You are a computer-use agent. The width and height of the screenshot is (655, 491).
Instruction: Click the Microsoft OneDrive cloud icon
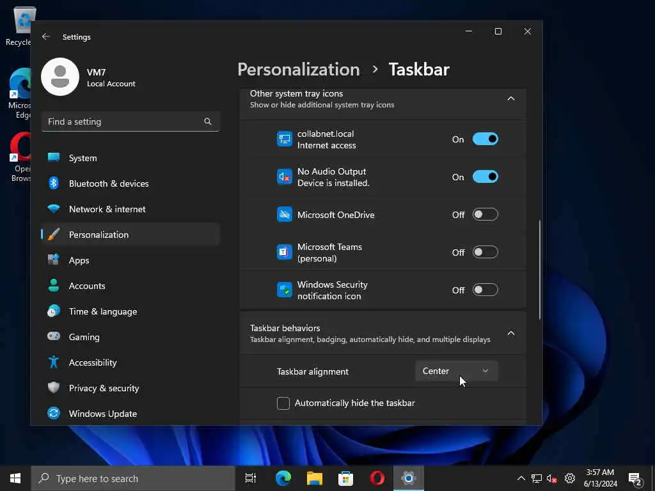pyautogui.click(x=285, y=215)
